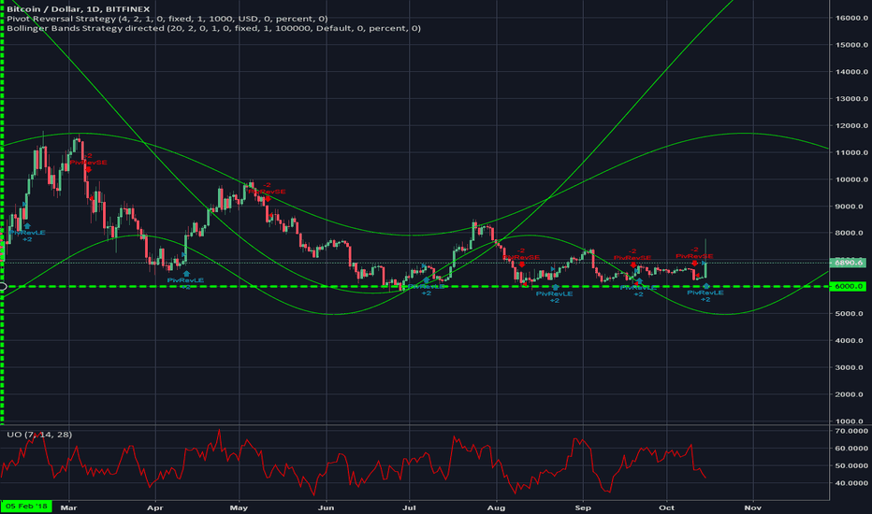
Task: Click the Nov label on the time axis
Action: pyautogui.click(x=753, y=507)
